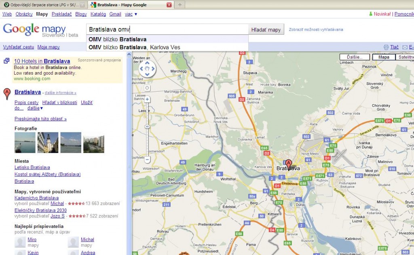Select suggestion 'OMV blízko Bratislava, Karlova Ves'
414x255 pixels.
(x=167, y=48)
